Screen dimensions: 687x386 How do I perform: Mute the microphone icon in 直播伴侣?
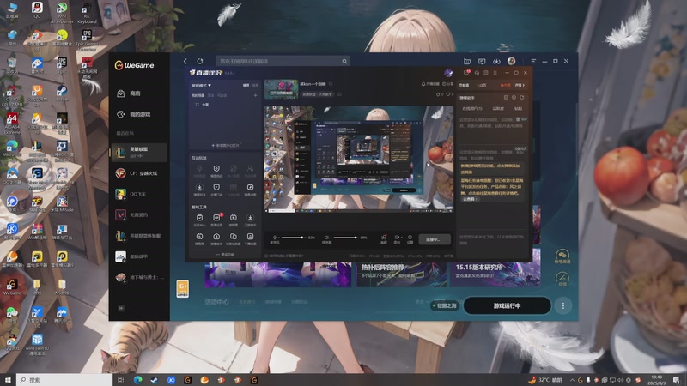(x=275, y=238)
